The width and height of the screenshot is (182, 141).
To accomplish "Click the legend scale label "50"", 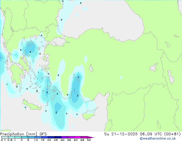I will coord(89,140).
